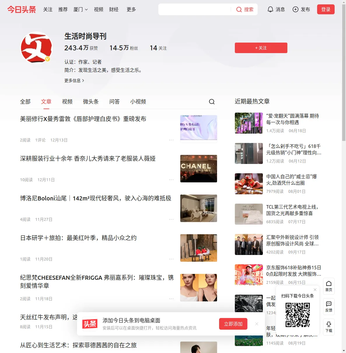Open article 深耕服装行业十余年 香奈儿大秀
The width and height of the screenshot is (346, 353).
[x=88, y=159]
